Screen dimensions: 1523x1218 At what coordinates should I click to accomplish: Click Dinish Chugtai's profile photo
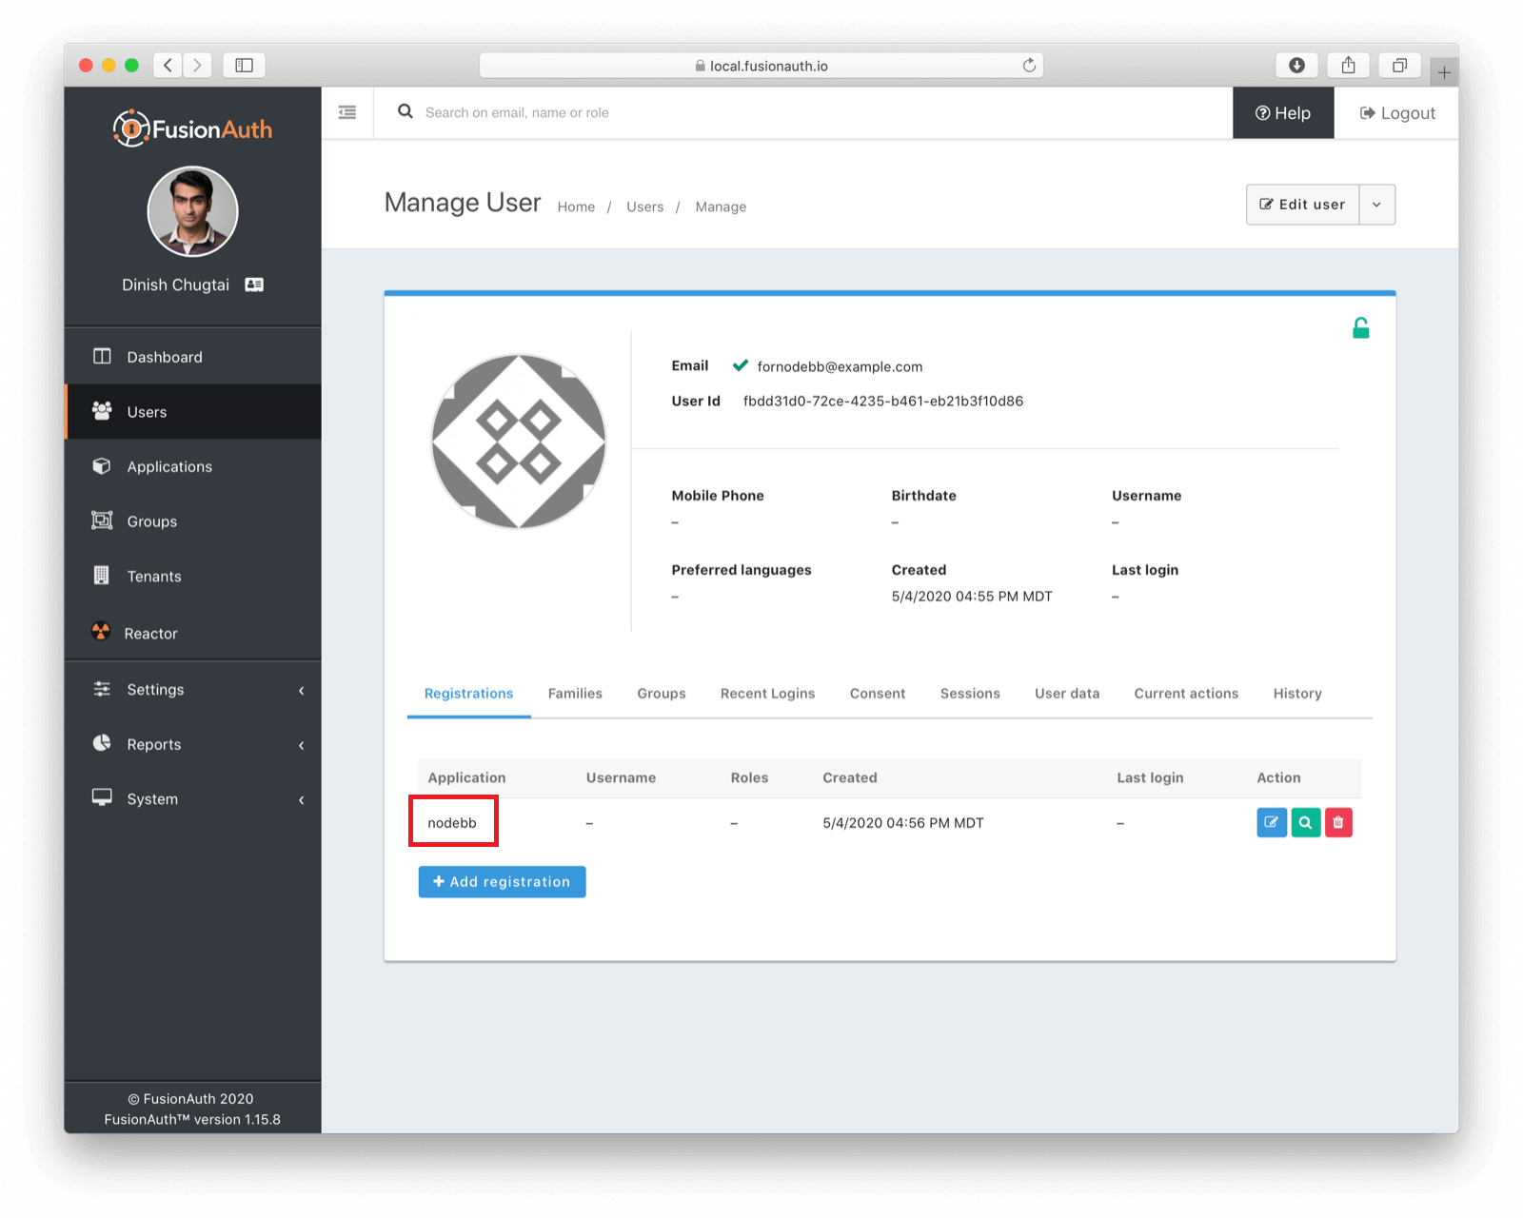pos(192,211)
